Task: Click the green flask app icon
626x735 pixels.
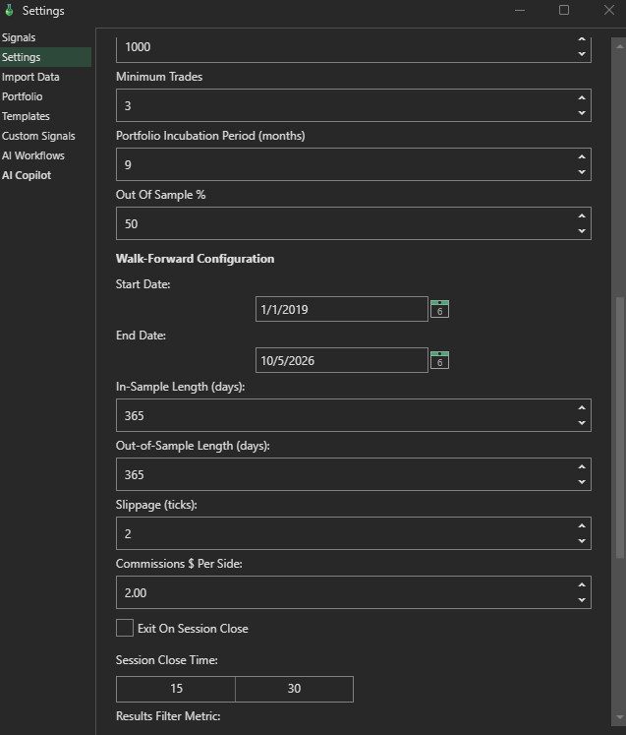Action: 9,10
